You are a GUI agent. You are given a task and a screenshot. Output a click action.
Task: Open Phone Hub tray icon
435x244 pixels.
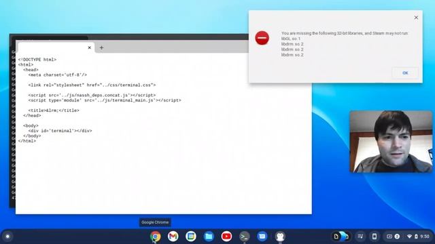(375, 237)
